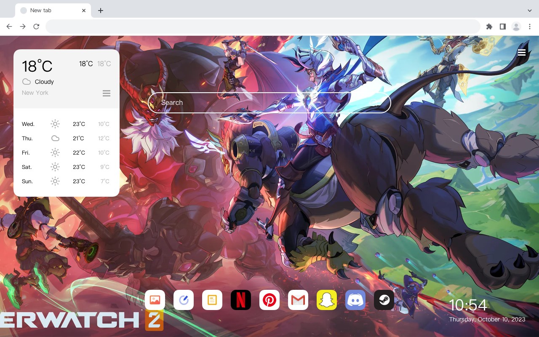The width and height of the screenshot is (539, 337).
Task: Click inside the Search box
Action: 269,102
